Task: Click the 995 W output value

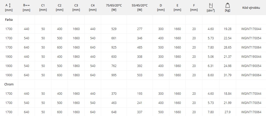Action: coord(114,75)
